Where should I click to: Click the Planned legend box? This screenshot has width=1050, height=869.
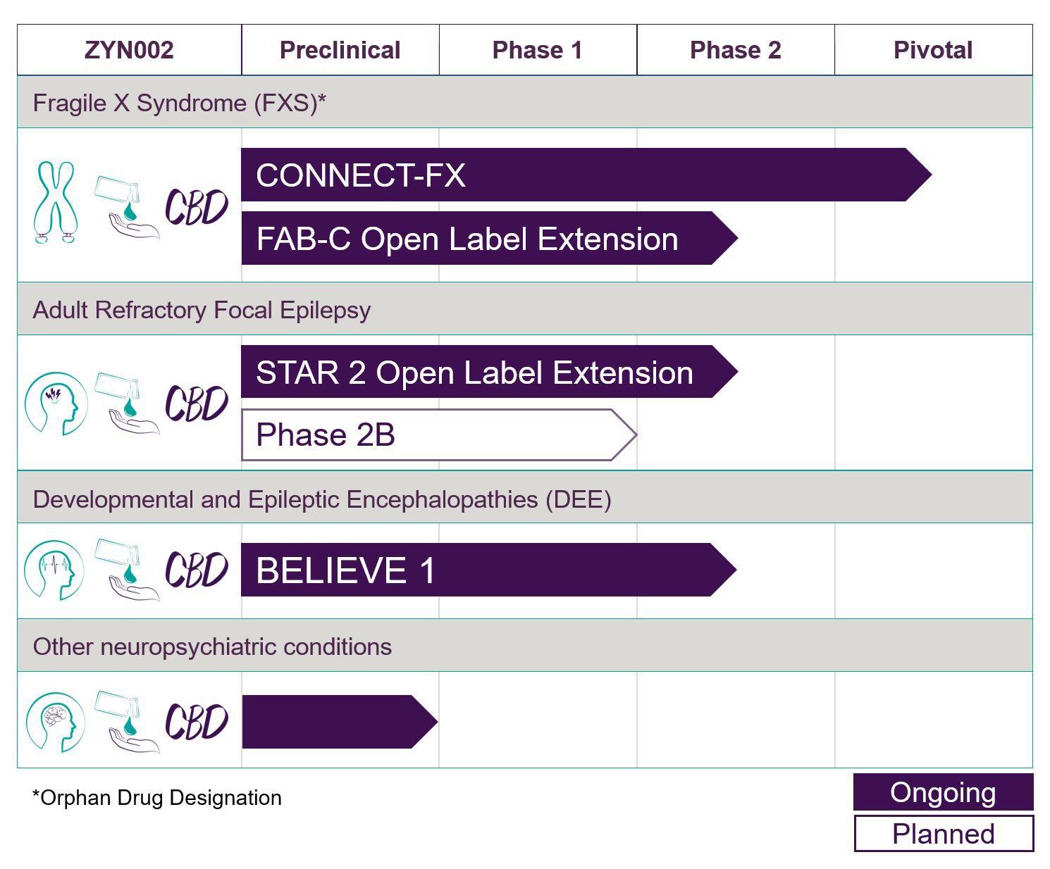(944, 834)
